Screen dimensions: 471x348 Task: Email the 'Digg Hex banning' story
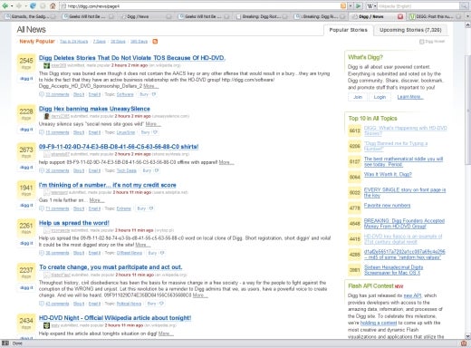coord(94,132)
